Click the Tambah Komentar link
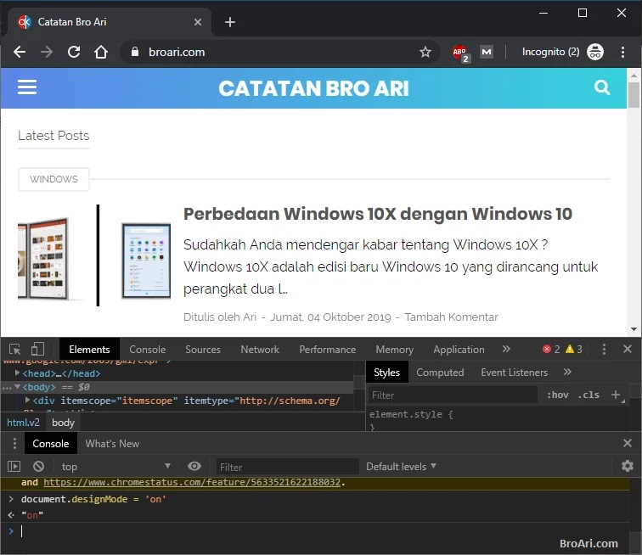 click(x=451, y=317)
